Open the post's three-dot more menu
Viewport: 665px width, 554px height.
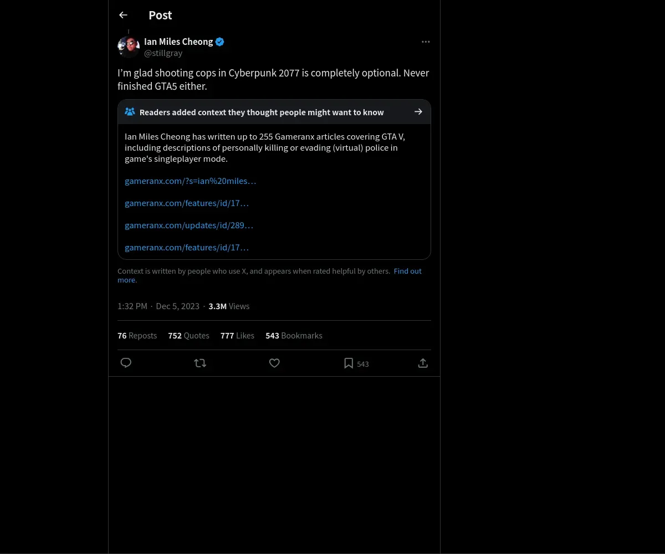tap(426, 42)
